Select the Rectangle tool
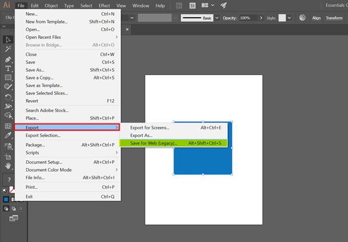The height and width of the screenshot is (242, 348). [8, 77]
